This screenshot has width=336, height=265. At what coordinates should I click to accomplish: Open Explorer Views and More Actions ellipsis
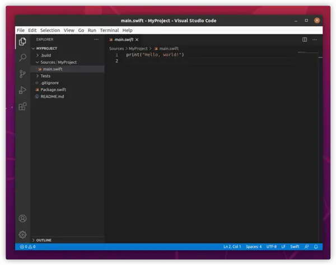[96, 39]
